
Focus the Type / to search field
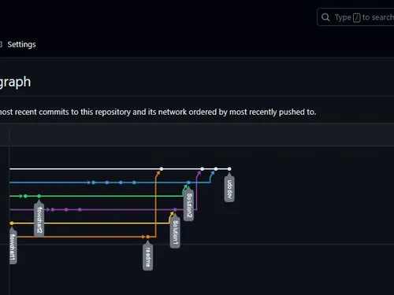[355, 17]
